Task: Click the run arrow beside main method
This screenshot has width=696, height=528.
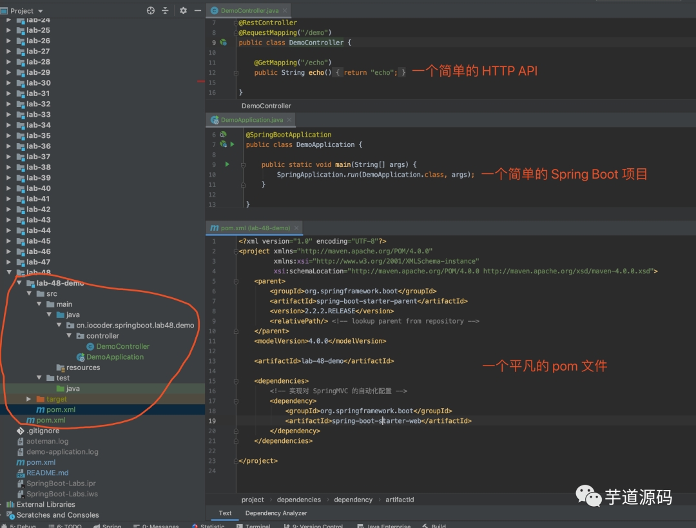Action: pyautogui.click(x=227, y=164)
